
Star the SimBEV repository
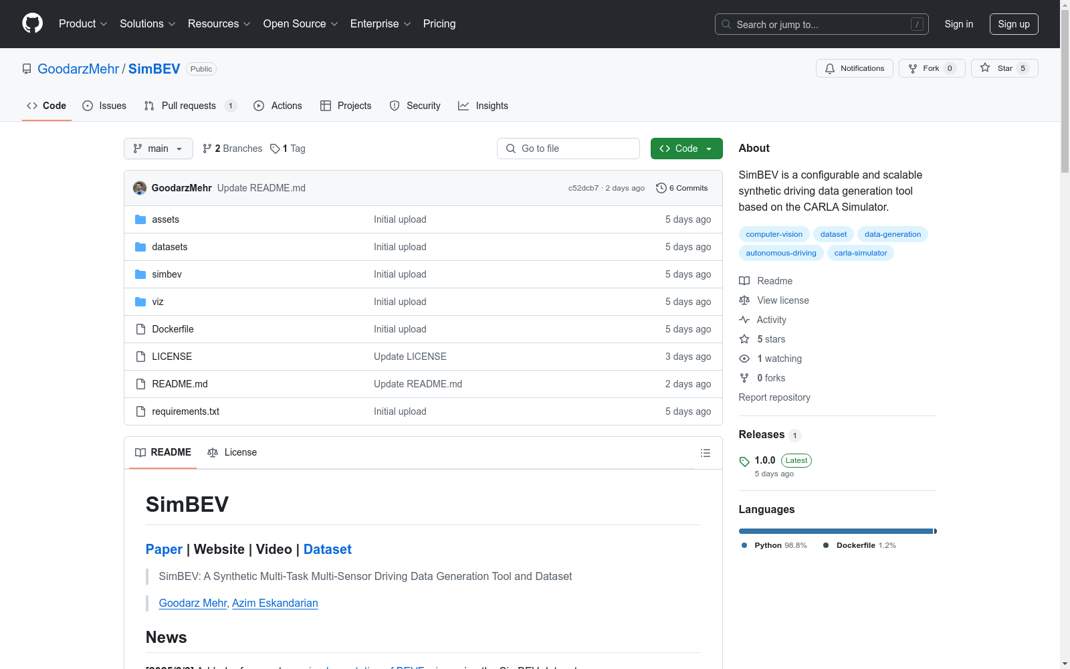pyautogui.click(x=1004, y=68)
